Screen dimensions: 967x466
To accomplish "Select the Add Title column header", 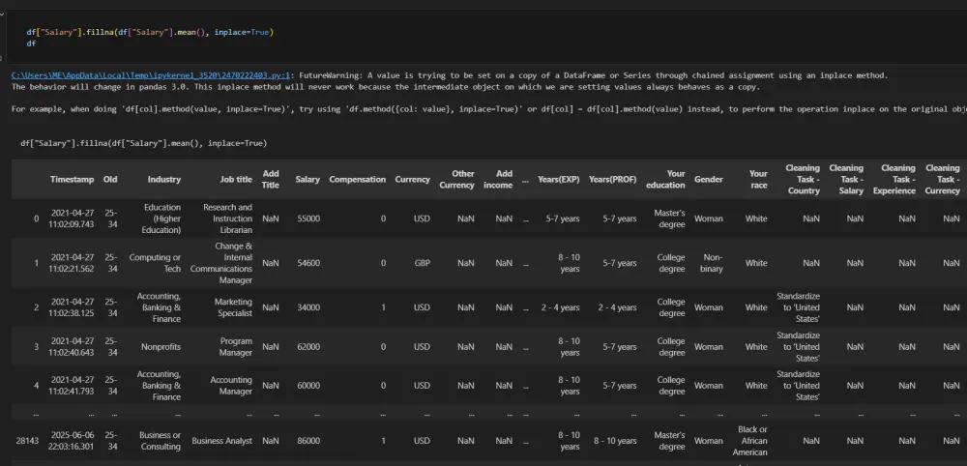I will [x=271, y=180].
